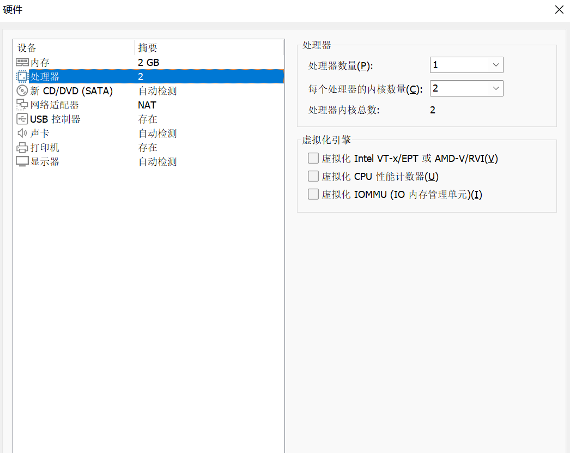Close the 硬件 dialog window

[559, 9]
